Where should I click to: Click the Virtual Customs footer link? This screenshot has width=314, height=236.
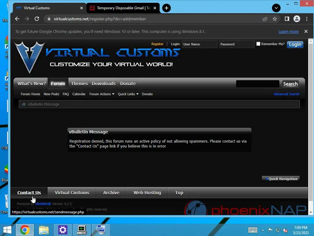(x=72, y=193)
